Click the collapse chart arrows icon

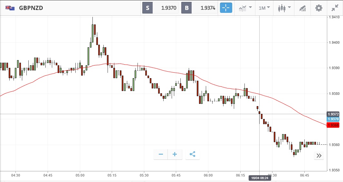pos(335,8)
